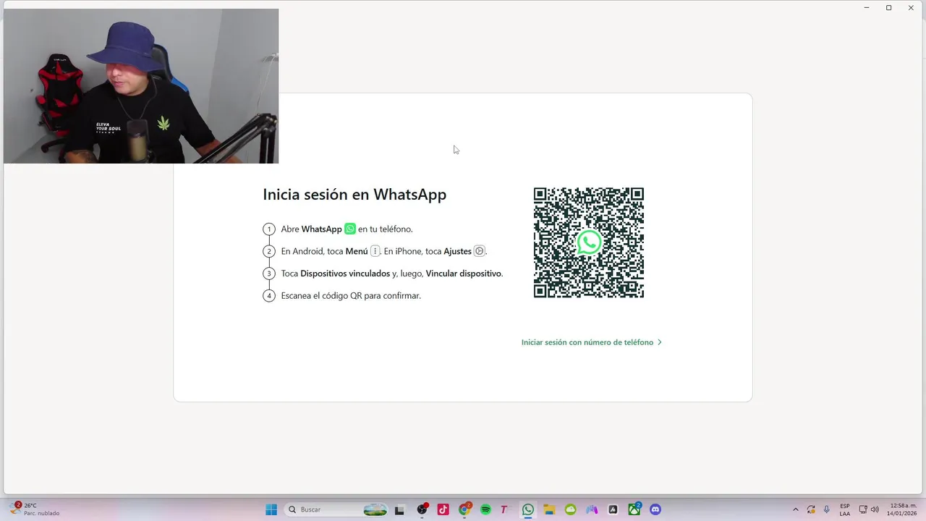Open 'Iniciar sesión con número de teléfono' link
The width and height of the screenshot is (926, 521).
click(x=591, y=342)
